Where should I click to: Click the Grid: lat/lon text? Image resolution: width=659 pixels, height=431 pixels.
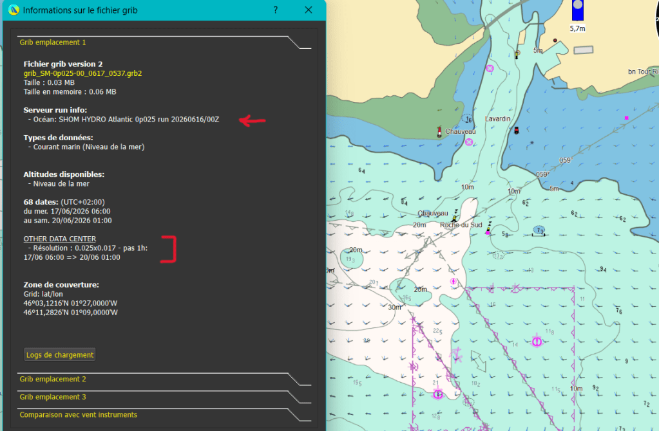pos(43,294)
